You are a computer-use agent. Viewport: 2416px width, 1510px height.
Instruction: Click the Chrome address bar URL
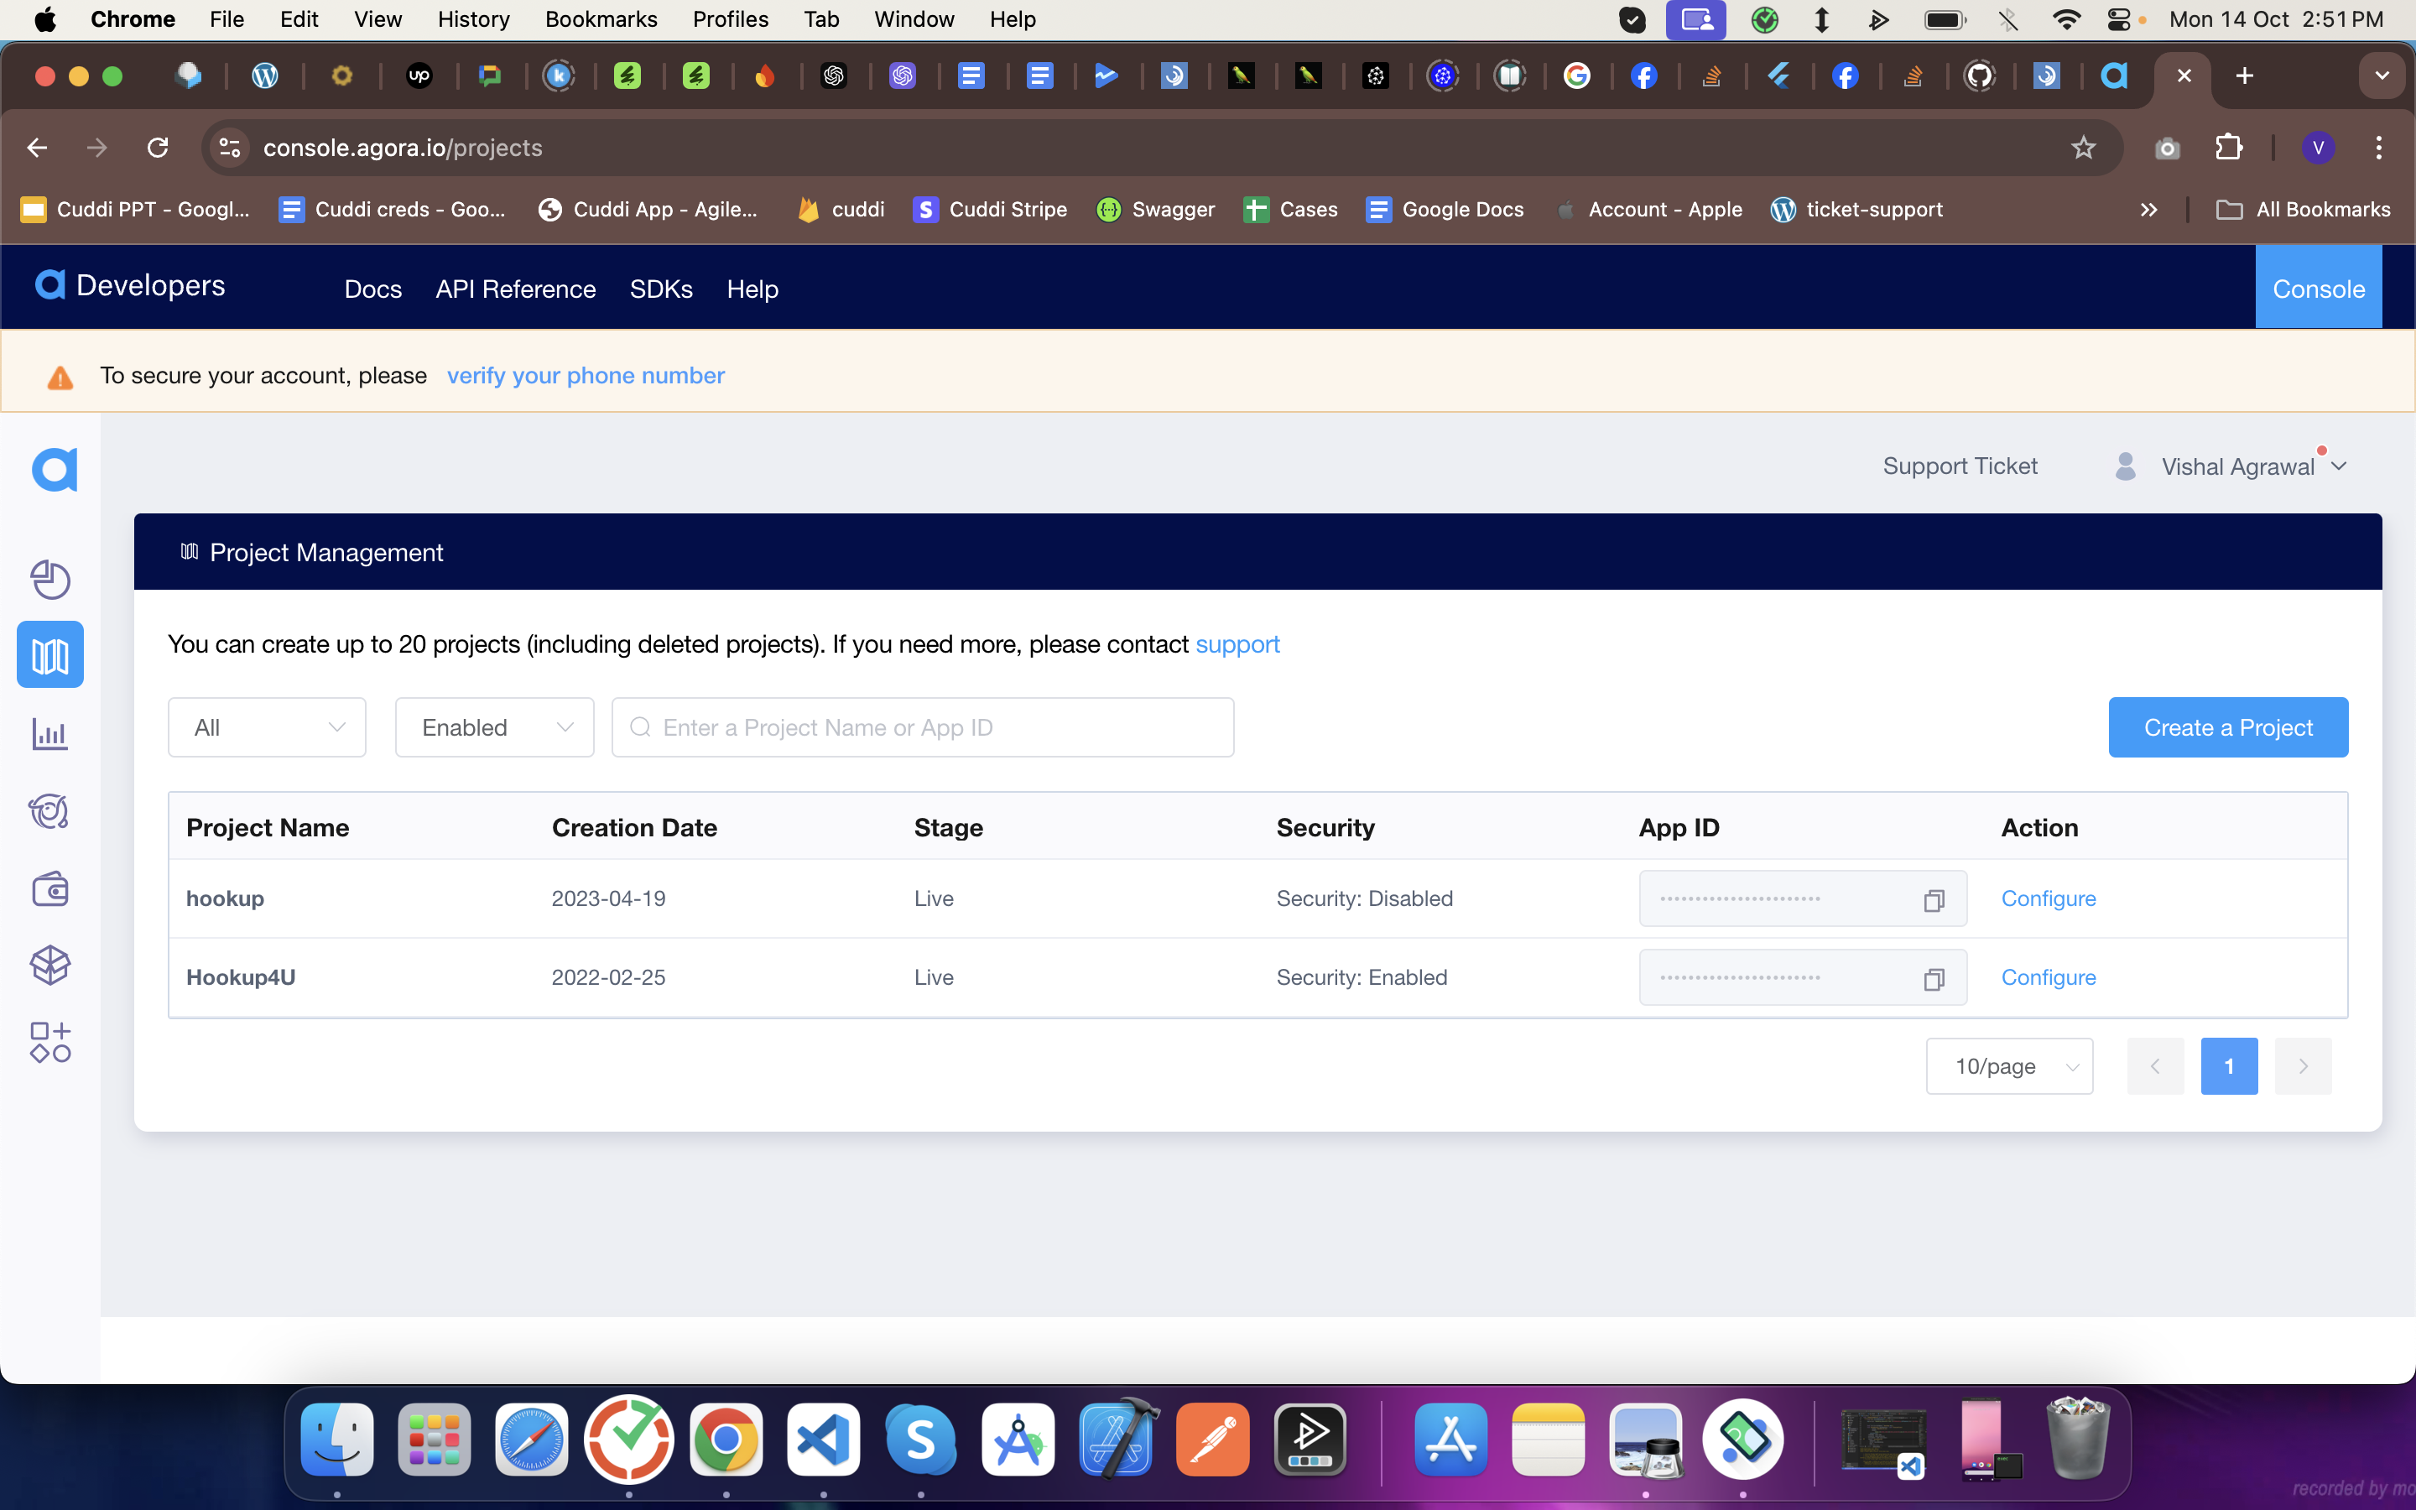click(x=403, y=148)
